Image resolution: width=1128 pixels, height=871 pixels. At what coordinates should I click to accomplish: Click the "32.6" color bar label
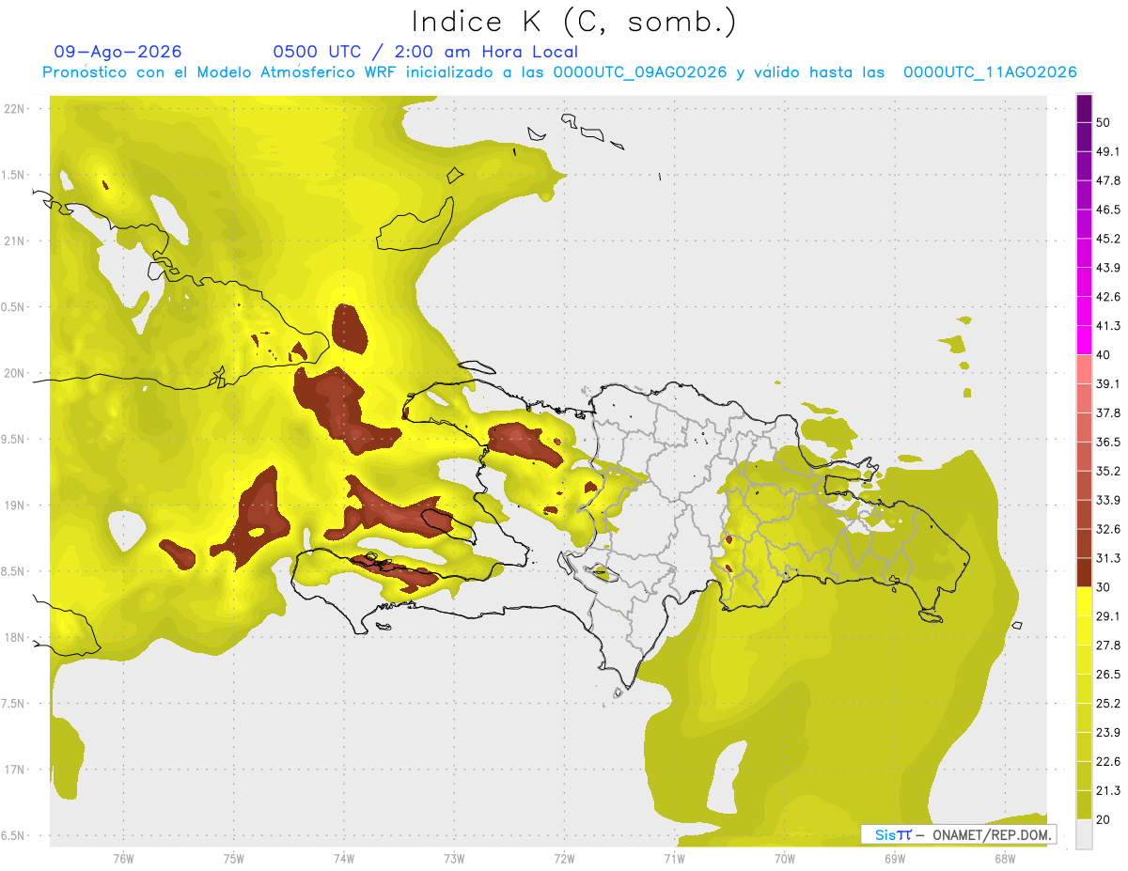pyautogui.click(x=1107, y=529)
